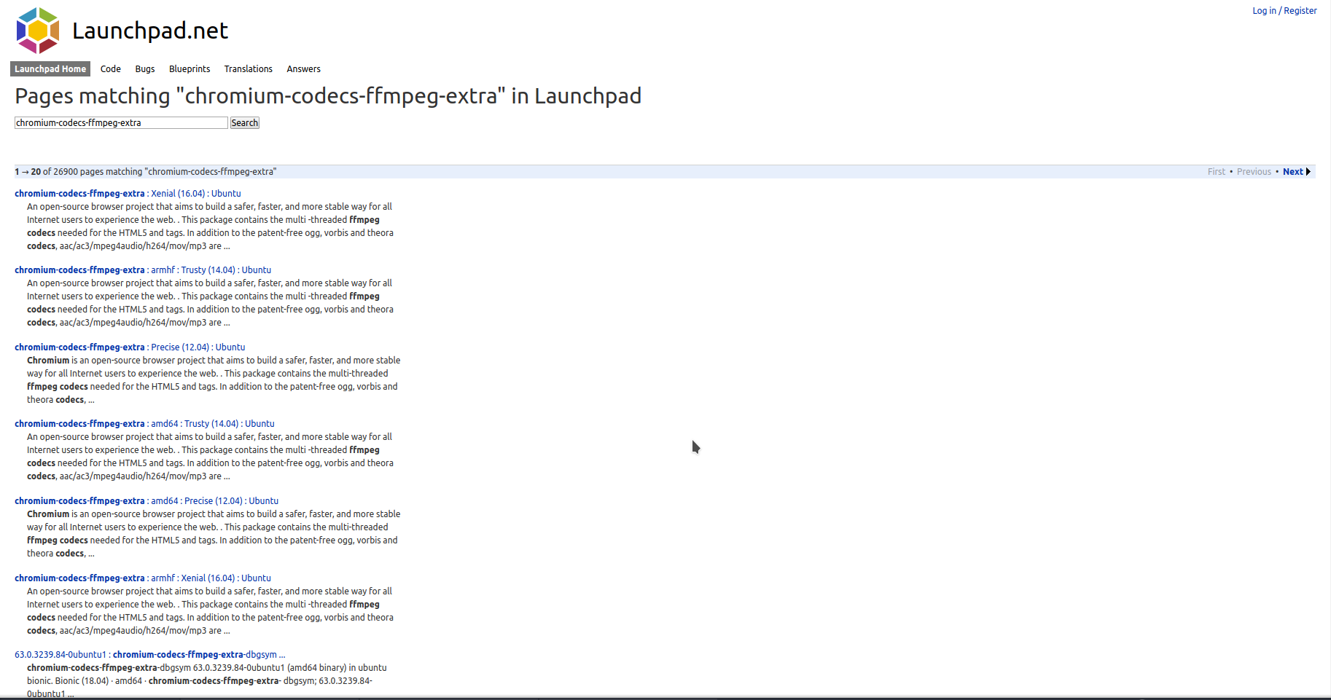
Task: Click the Search button
Action: point(245,123)
